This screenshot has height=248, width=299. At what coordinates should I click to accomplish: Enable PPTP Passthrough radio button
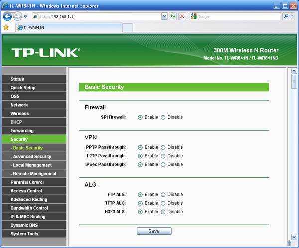pyautogui.click(x=140, y=147)
